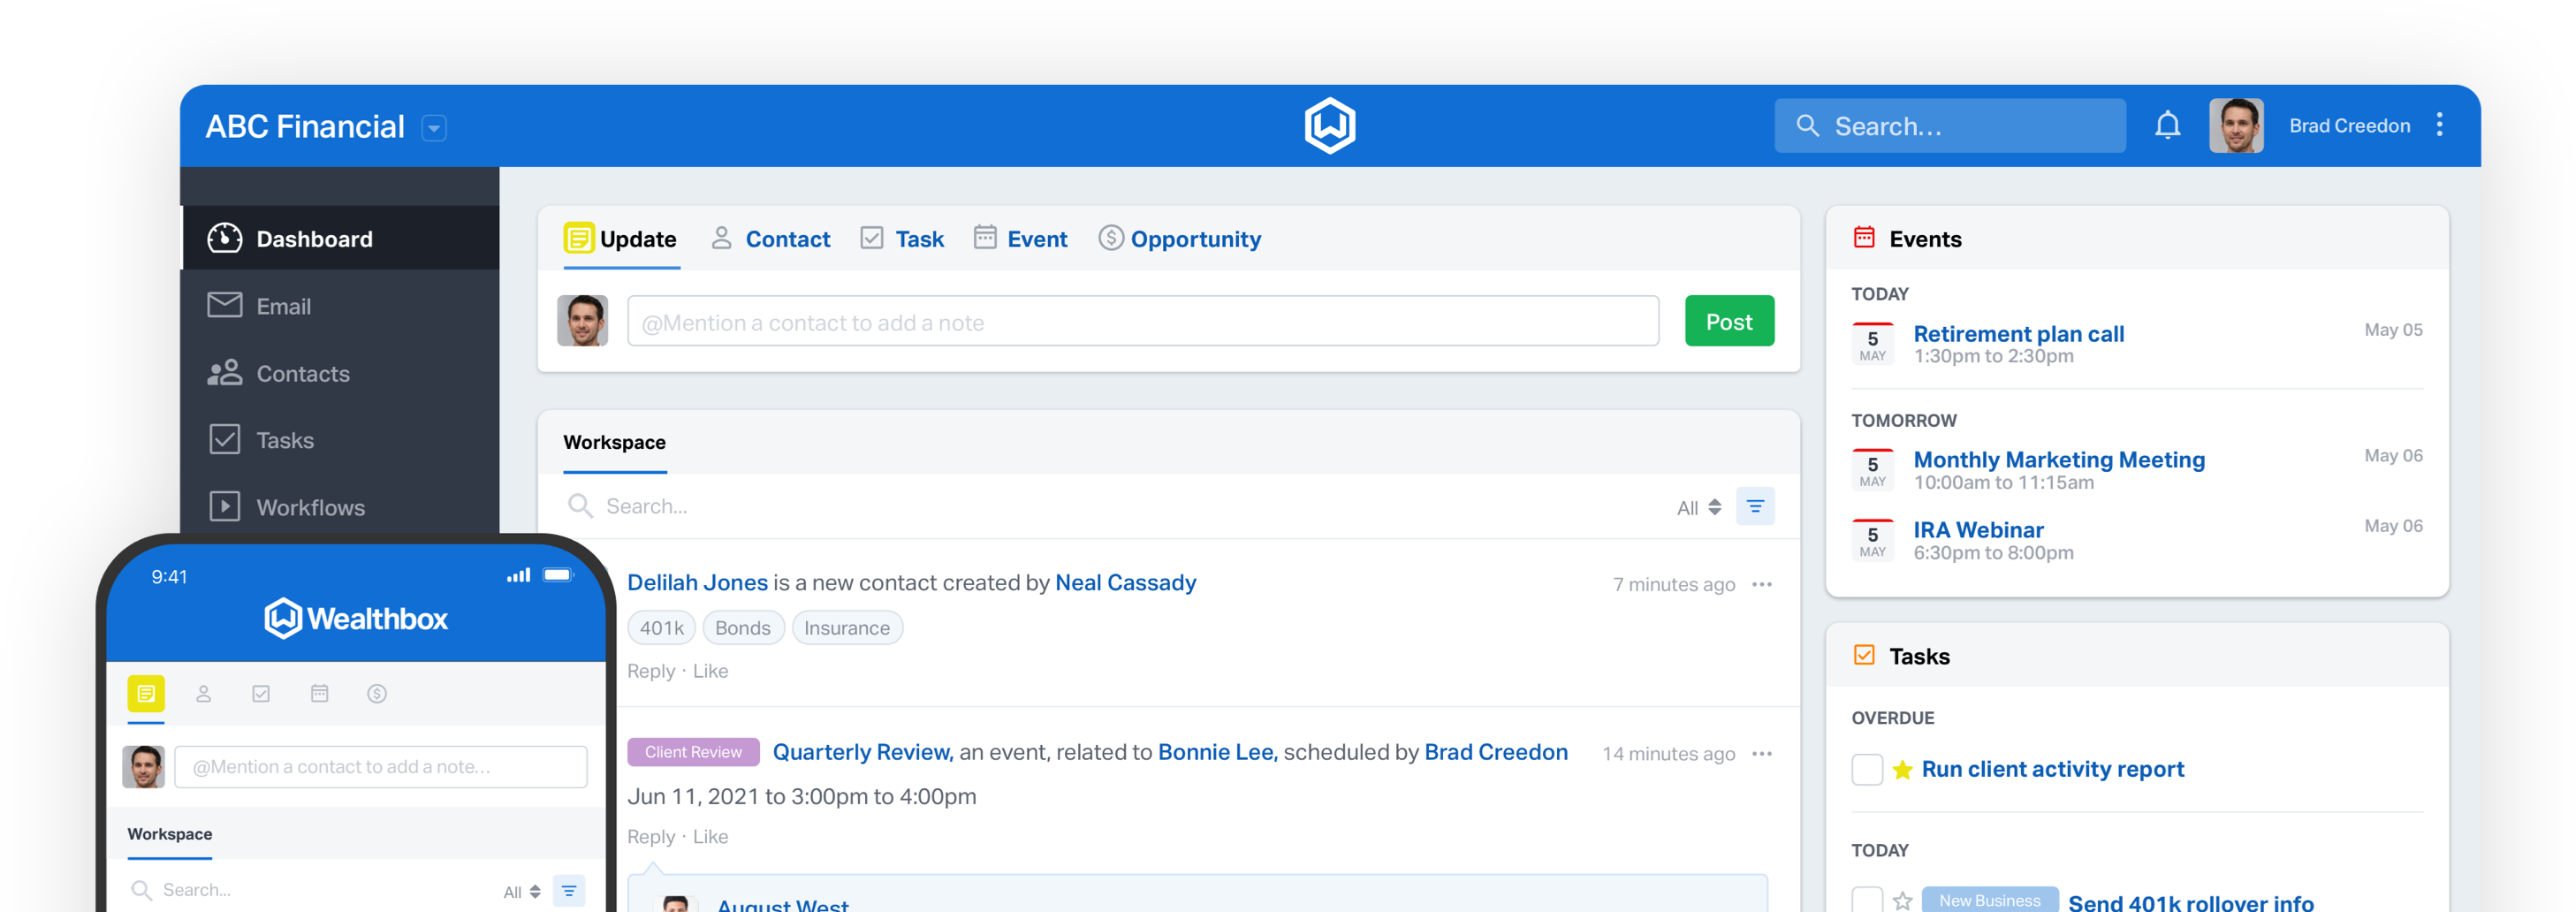Tap the Update note icon on phone
The width and height of the screenshot is (2576, 912).
146,693
